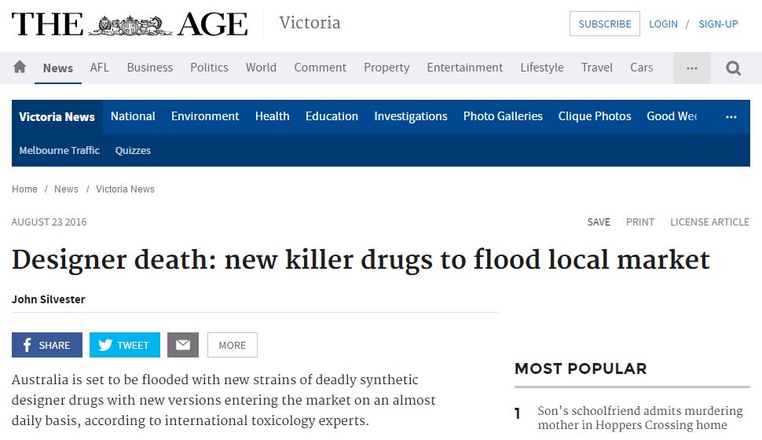
Task: Click SIGN-UP link
Action: pyautogui.click(x=718, y=24)
